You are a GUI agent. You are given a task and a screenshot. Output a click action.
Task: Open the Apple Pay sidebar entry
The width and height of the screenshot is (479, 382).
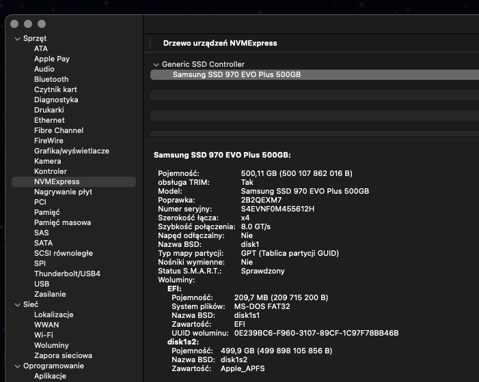tap(52, 59)
